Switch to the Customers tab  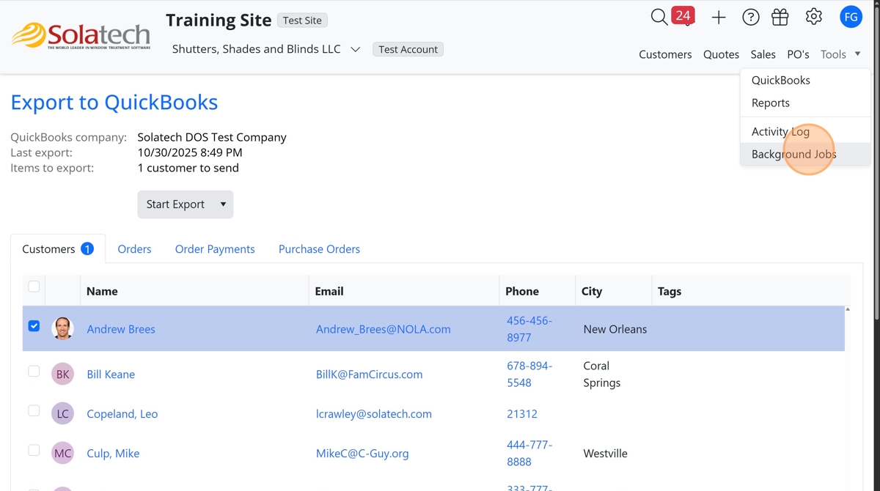click(58, 249)
